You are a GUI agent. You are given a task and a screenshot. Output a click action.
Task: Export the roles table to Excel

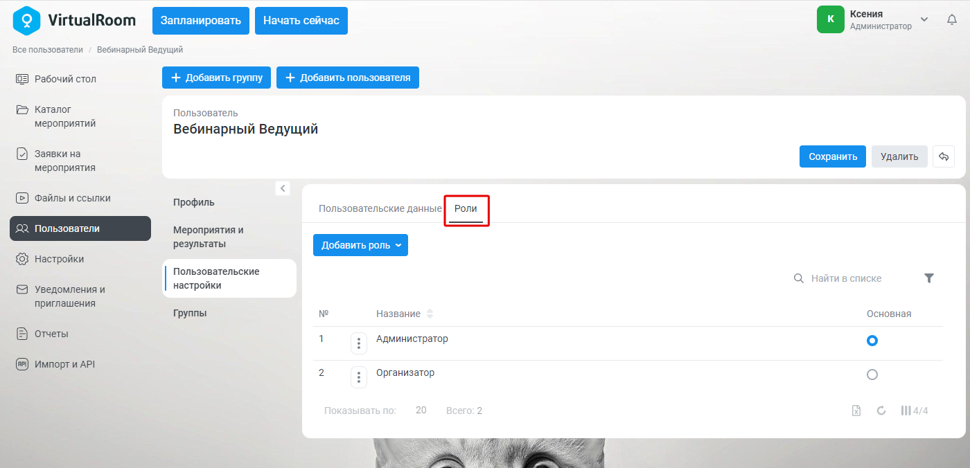click(856, 411)
